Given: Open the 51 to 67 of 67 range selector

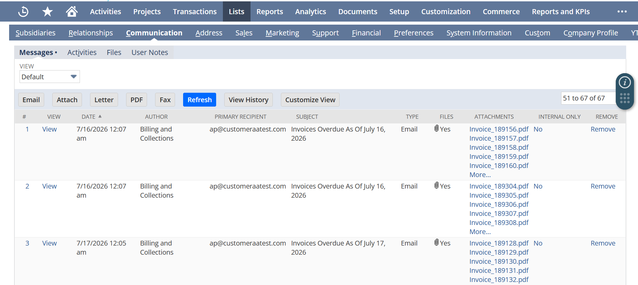Looking at the screenshot, I should pyautogui.click(x=588, y=98).
